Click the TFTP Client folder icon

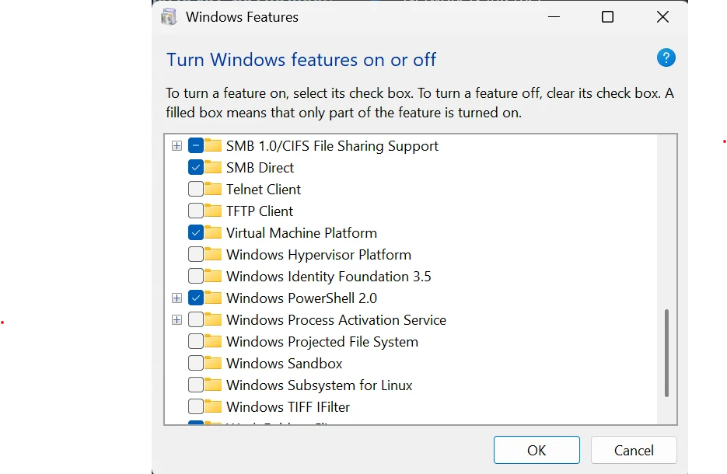click(213, 211)
